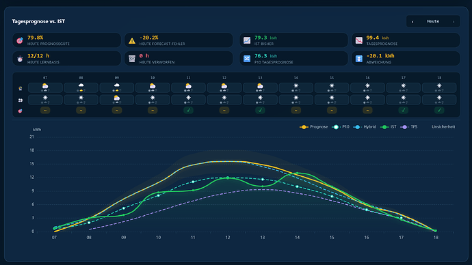This screenshot has width=472, height=265.
Task: Click the green checkmark badge under hour 18
Action: tap(439, 110)
